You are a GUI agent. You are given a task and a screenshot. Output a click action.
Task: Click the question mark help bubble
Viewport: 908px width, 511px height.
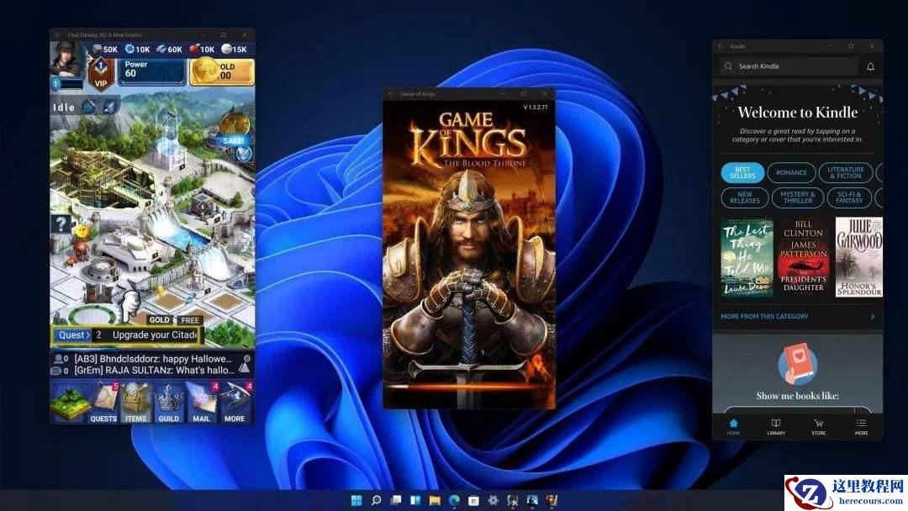(63, 224)
